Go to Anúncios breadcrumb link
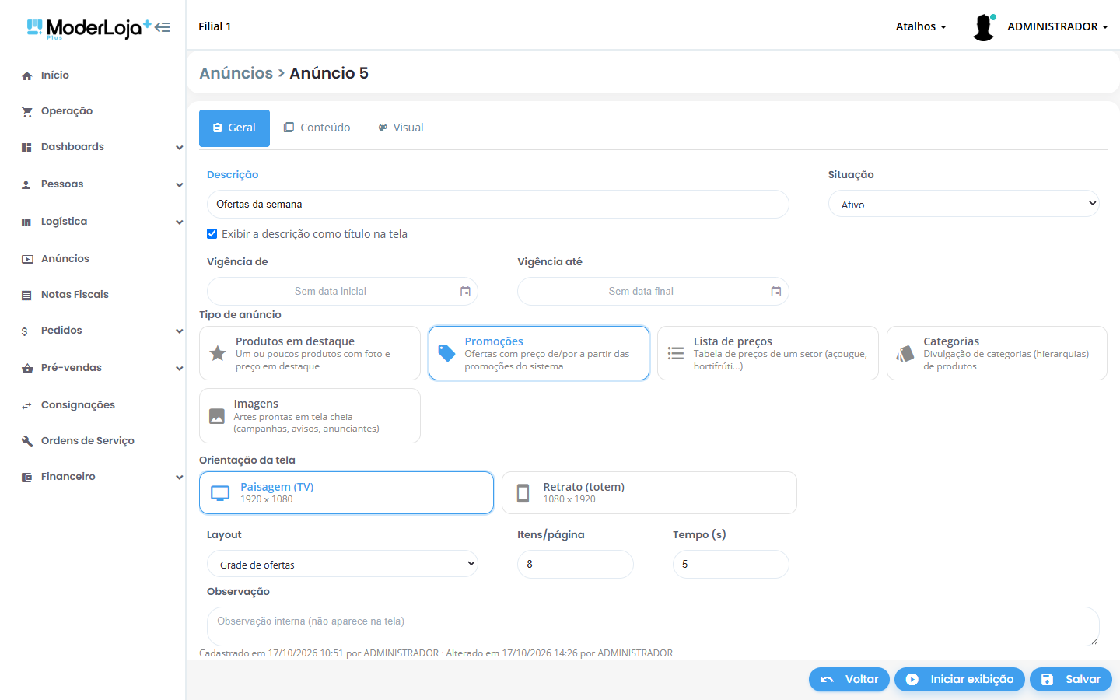Screen dimensions: 1120x700 click(236, 73)
